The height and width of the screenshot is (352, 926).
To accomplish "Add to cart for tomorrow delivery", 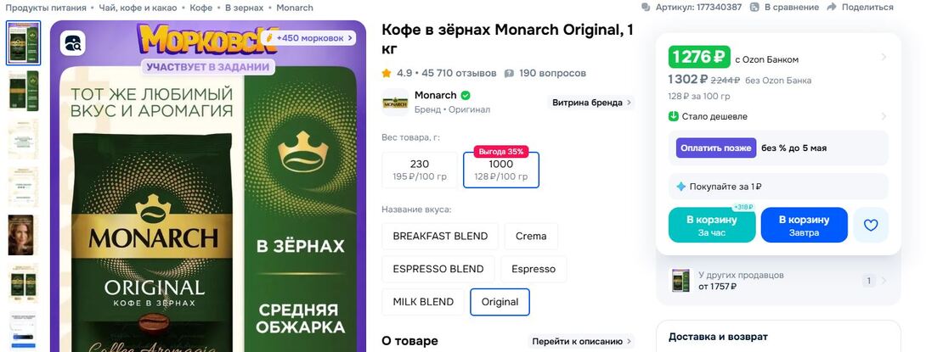I will [x=804, y=225].
